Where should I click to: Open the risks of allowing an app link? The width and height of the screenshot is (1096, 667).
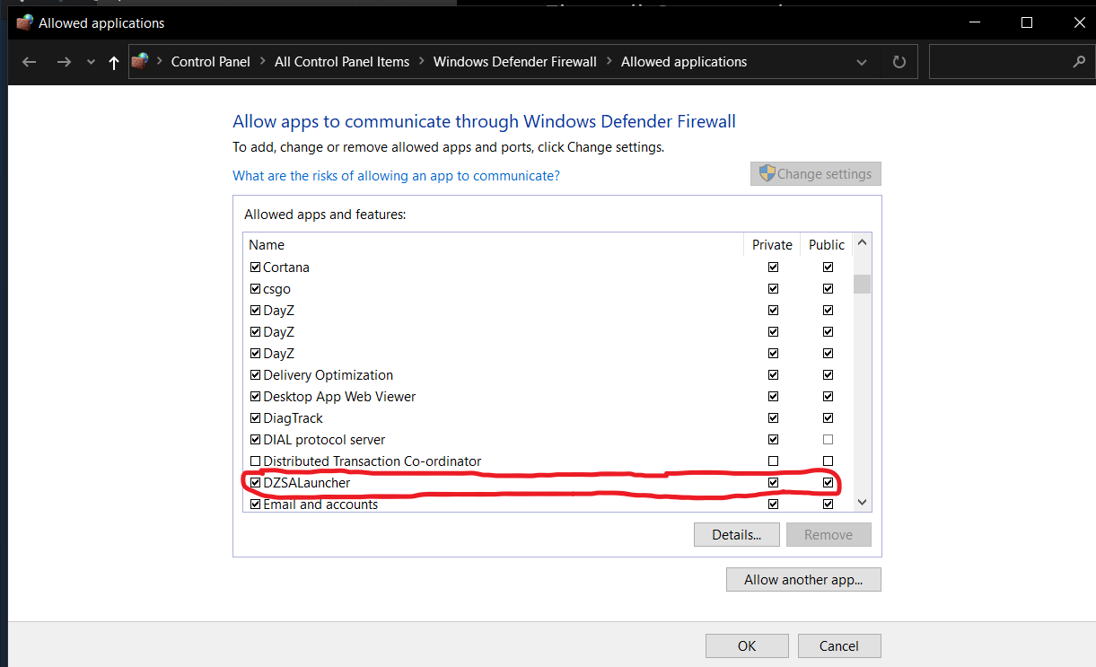tap(396, 176)
